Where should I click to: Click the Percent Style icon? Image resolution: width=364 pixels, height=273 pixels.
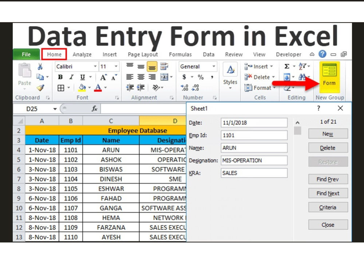[200, 77]
